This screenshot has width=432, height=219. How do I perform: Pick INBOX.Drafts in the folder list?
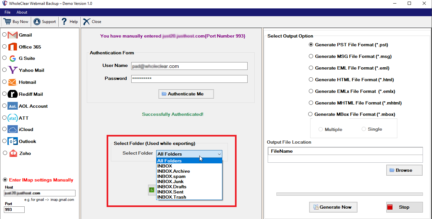click(x=189, y=187)
